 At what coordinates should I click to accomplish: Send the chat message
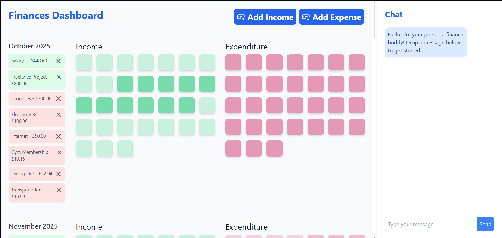tap(485, 224)
